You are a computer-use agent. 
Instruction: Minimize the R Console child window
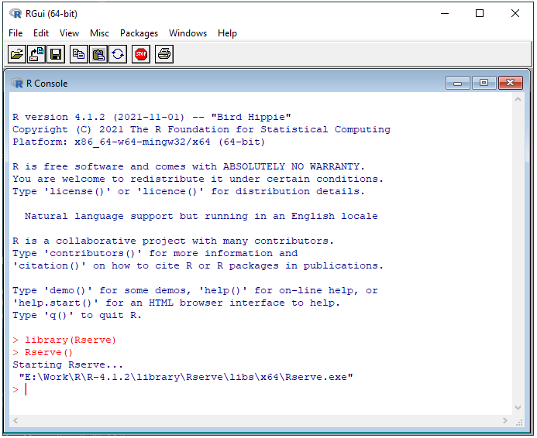pyautogui.click(x=457, y=83)
